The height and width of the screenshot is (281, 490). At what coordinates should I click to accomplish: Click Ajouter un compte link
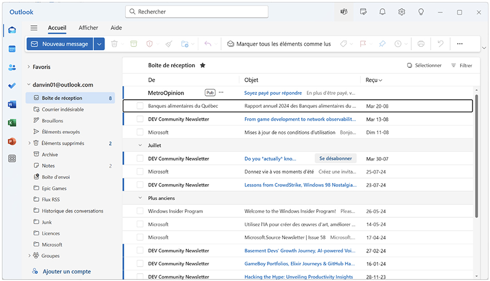tap(66, 271)
